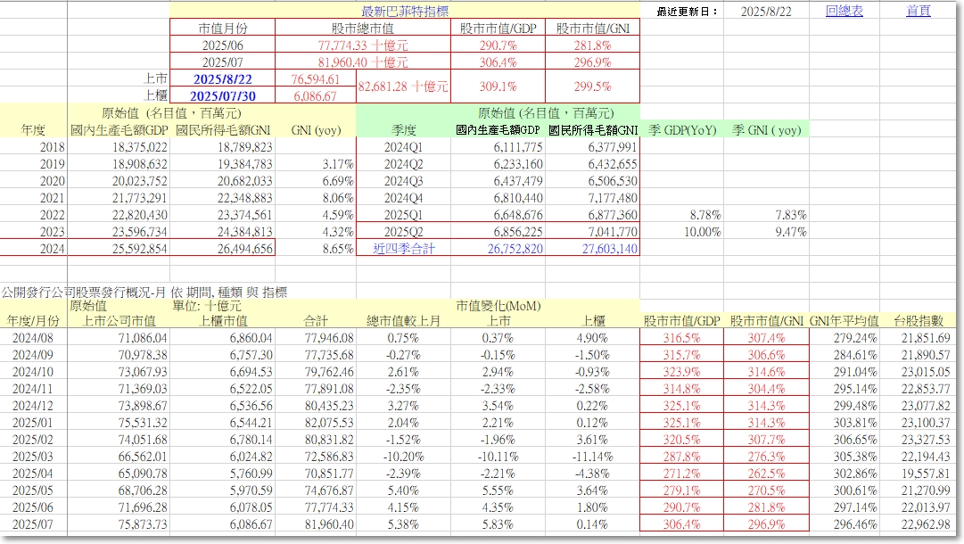
Task: Select the 2025/07 row in monthly table
Action: point(480,524)
